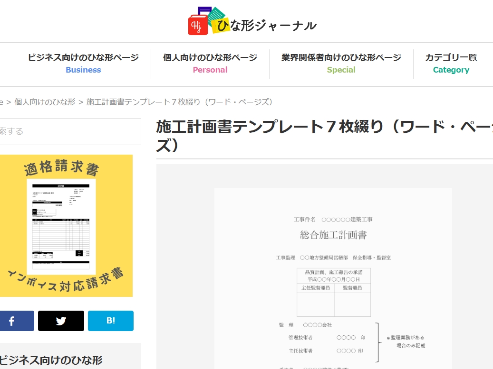Click the Personal subtitle label
The image size is (493, 369).
click(x=210, y=70)
